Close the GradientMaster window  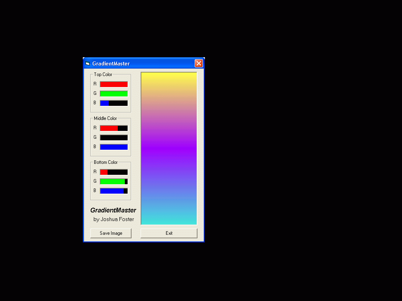pos(199,63)
